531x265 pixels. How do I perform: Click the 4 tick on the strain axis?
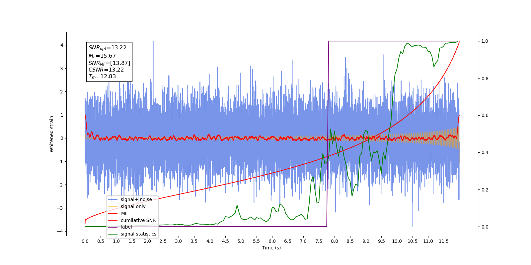click(x=61, y=45)
